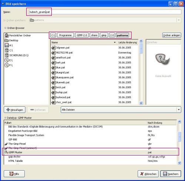Open the E:\ CD drive
Viewport: 185px width, 181px height.
coord(9,60)
